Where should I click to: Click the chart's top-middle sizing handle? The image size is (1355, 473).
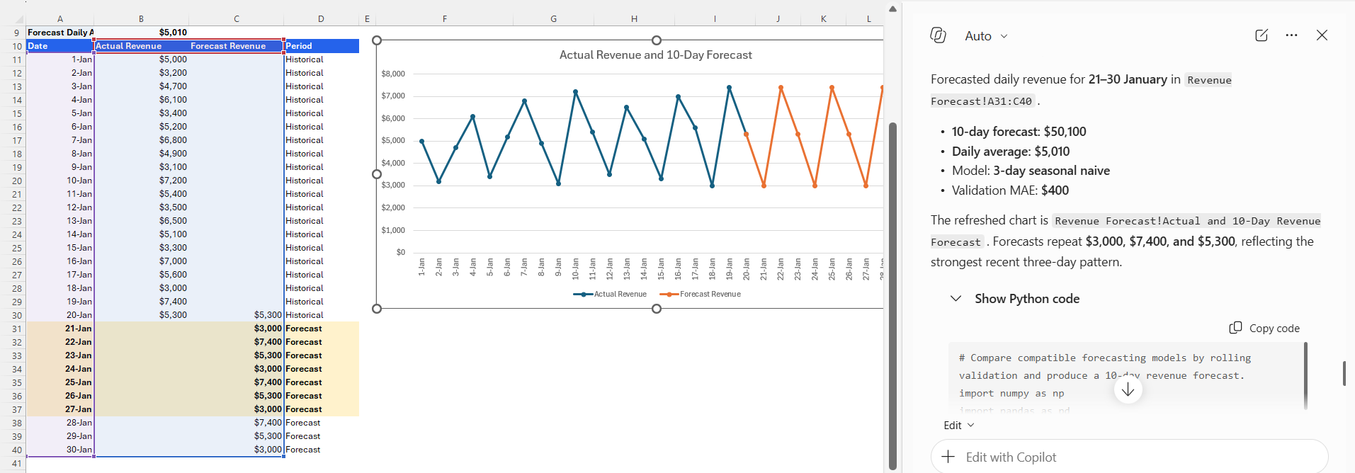(x=657, y=40)
